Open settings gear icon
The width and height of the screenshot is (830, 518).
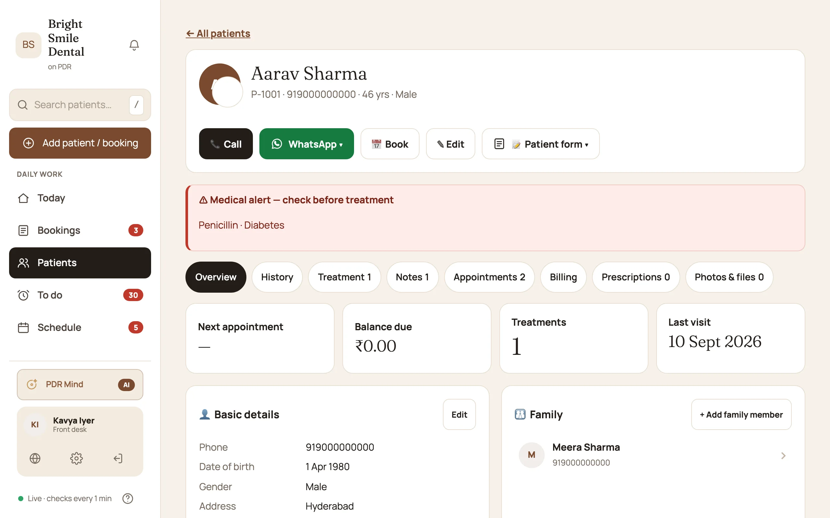(77, 458)
